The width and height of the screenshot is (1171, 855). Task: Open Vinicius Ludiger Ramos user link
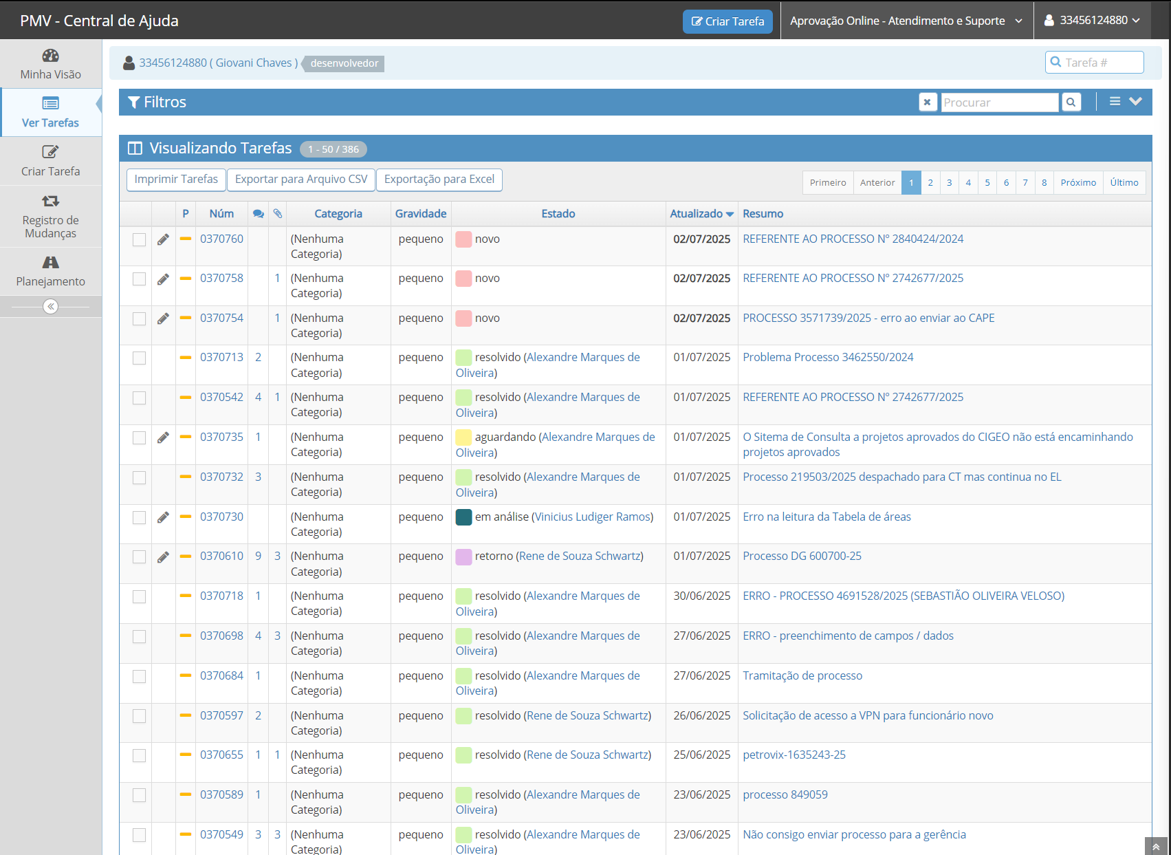point(593,517)
